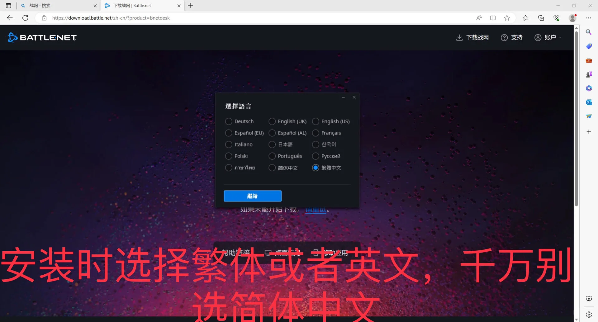Close the language selection dialog
This screenshot has height=322, width=598.
click(354, 97)
